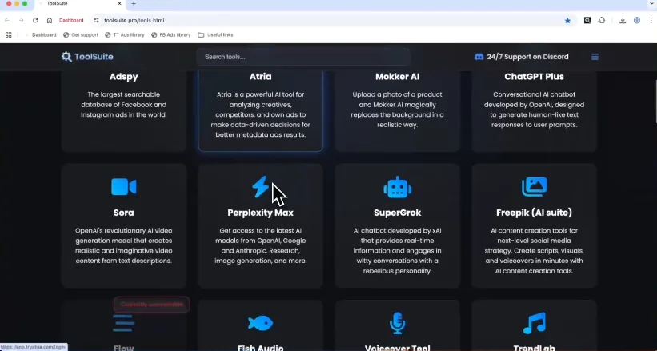The image size is (657, 351).
Task: Open the apps grid in bookmarks bar
Action: [8, 34]
